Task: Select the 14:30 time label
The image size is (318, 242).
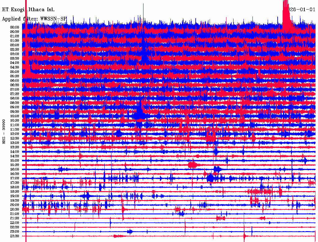Action: [15, 156]
